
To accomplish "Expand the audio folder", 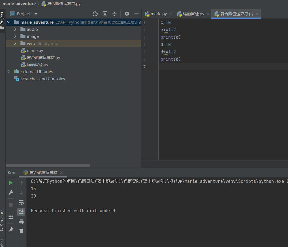I will tap(15, 29).
